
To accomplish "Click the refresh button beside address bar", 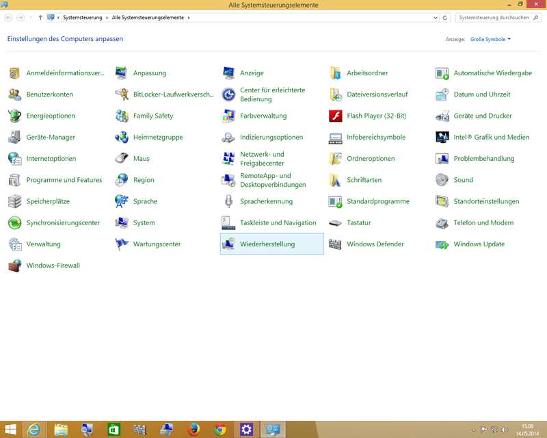I will point(446,18).
